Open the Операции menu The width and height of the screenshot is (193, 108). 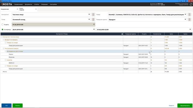click(x=44, y=4)
